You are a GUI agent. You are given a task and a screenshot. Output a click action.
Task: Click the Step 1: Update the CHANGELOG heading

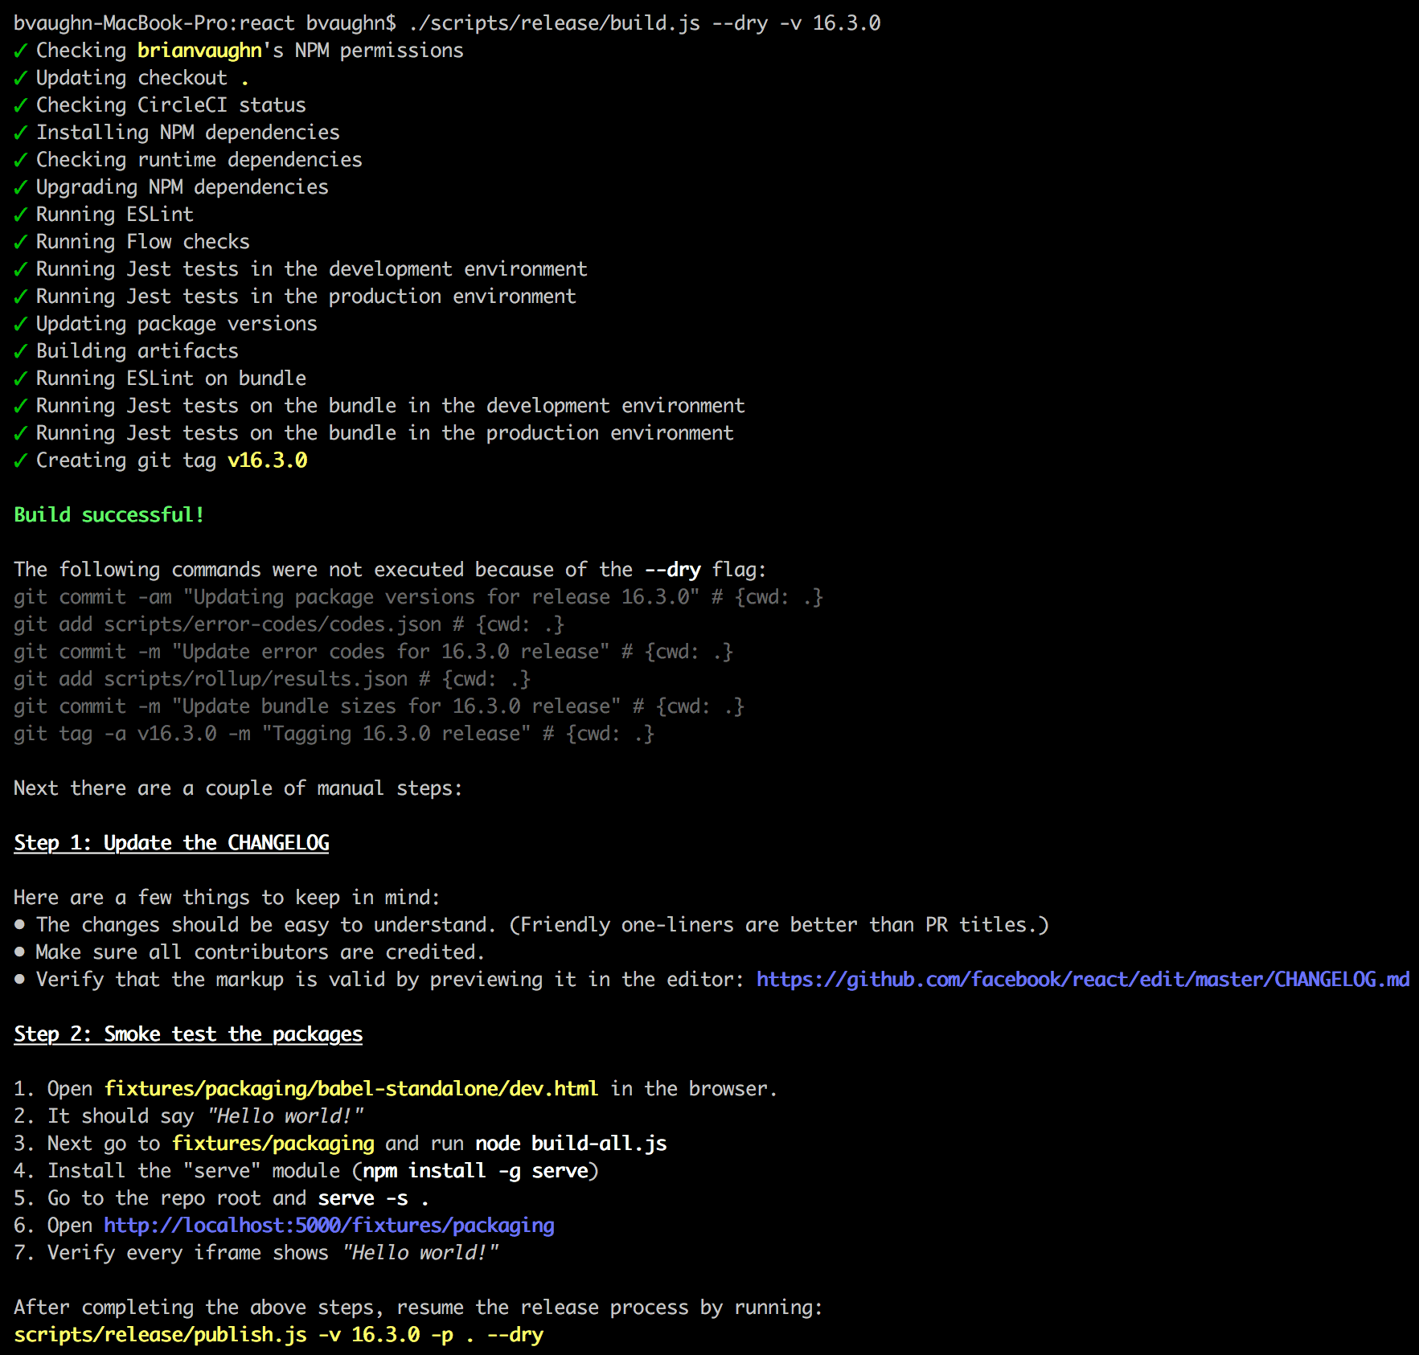[170, 842]
